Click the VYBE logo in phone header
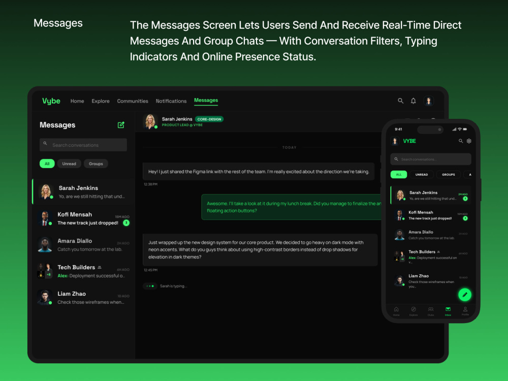Image resolution: width=508 pixels, height=381 pixels. pyautogui.click(x=409, y=141)
